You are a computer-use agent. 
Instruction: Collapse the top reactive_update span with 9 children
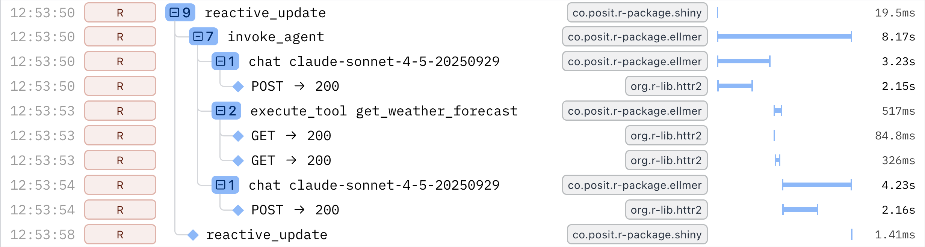pos(174,13)
